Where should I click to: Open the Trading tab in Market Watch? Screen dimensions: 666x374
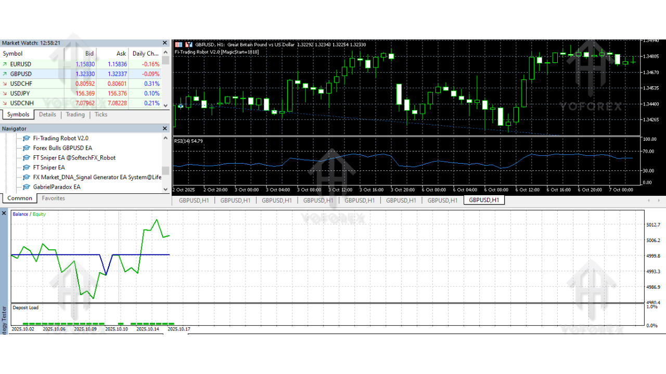75,114
